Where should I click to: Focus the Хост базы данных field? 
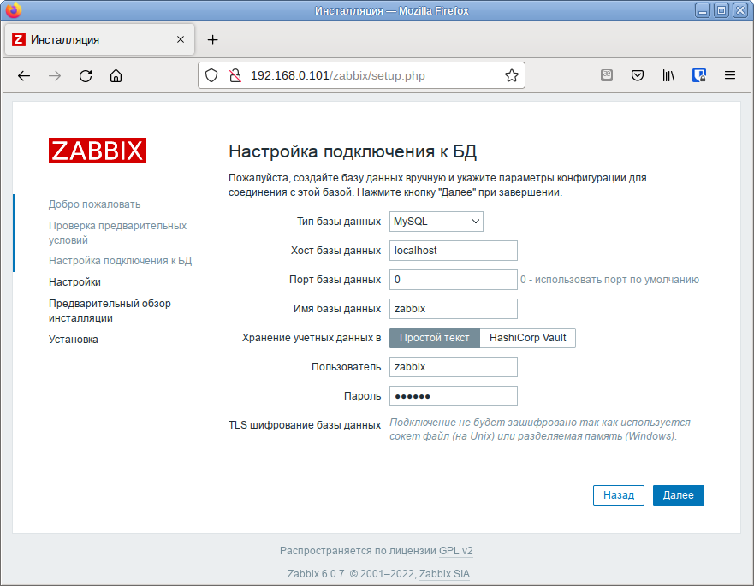pyautogui.click(x=454, y=251)
